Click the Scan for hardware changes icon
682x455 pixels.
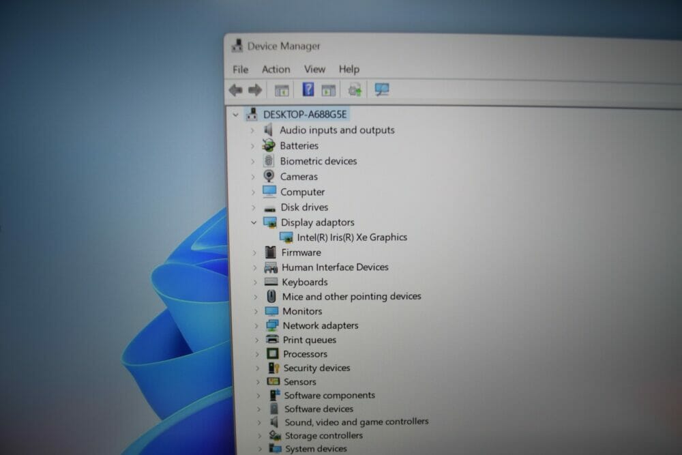tap(381, 89)
